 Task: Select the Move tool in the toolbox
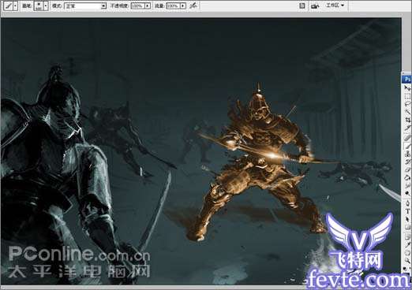[x=407, y=88]
